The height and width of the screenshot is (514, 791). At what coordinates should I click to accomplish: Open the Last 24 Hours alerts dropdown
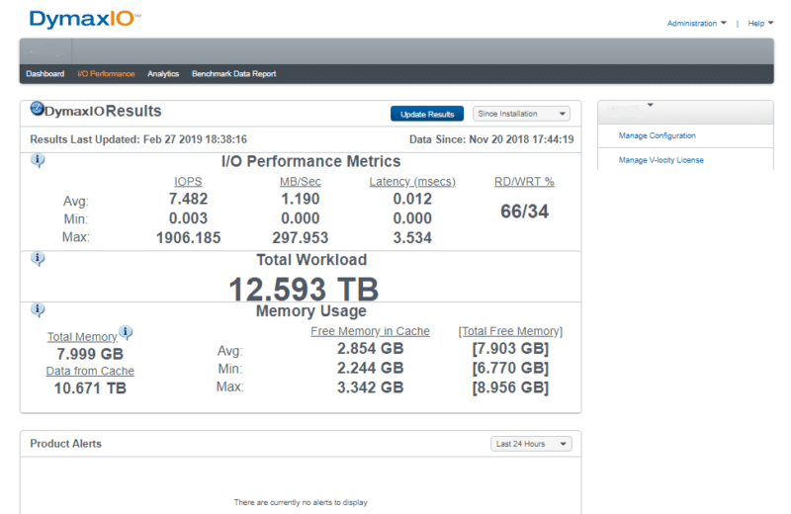[531, 444]
